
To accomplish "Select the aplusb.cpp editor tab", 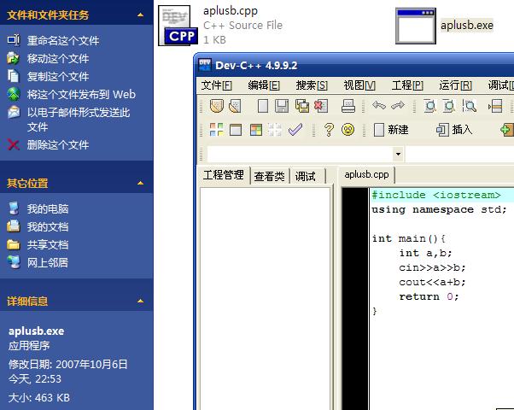I will click(x=366, y=174).
